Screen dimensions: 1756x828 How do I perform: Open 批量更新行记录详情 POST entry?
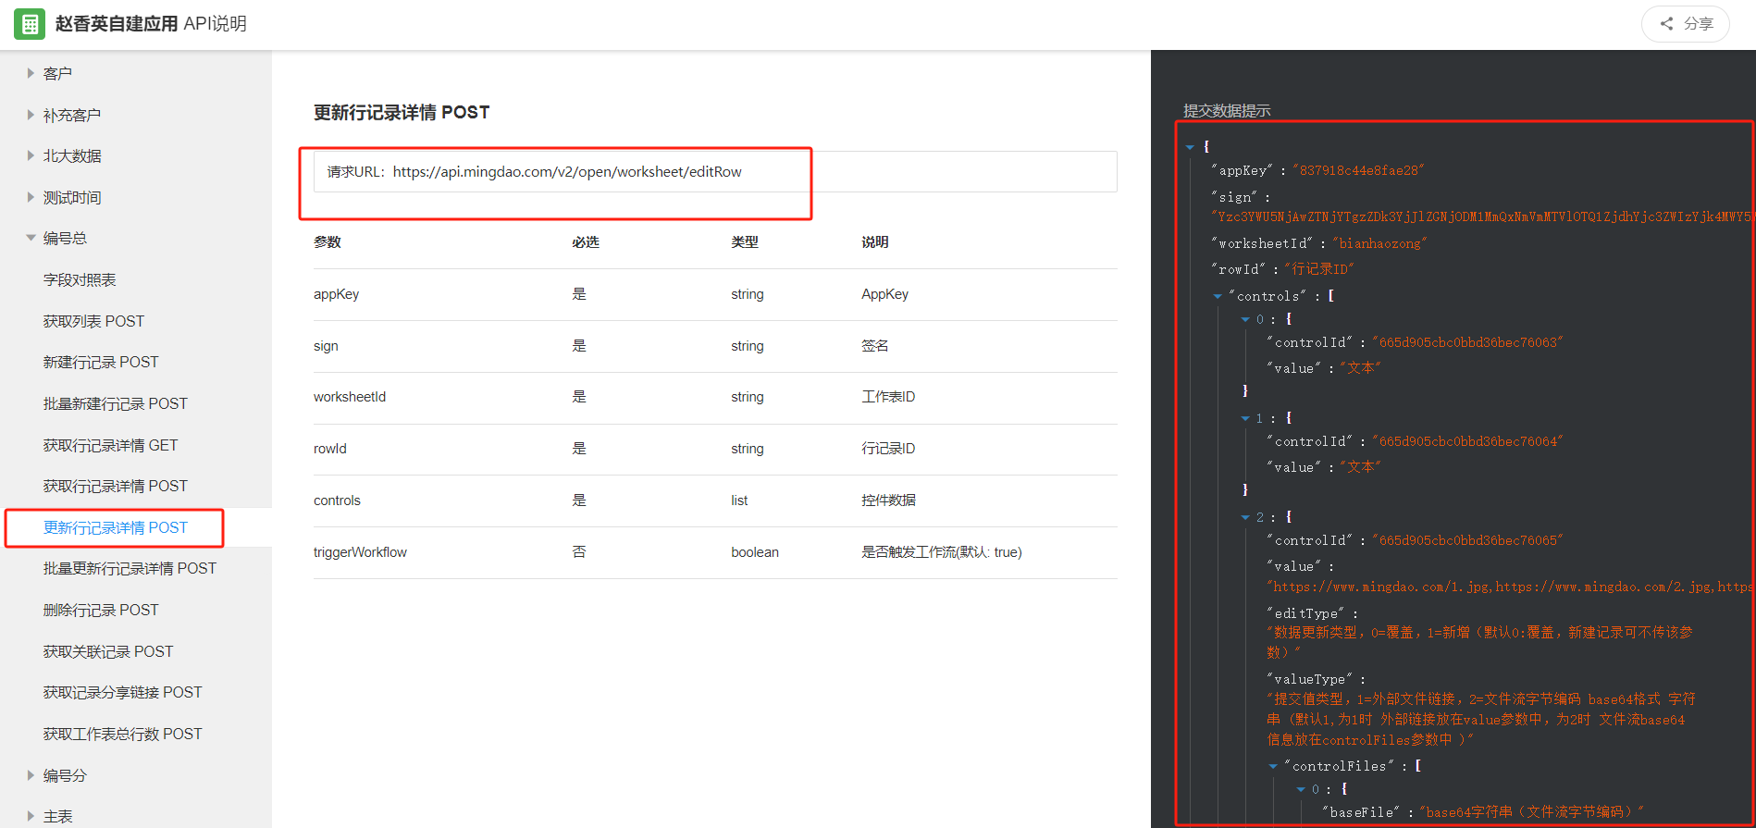pyautogui.click(x=130, y=569)
